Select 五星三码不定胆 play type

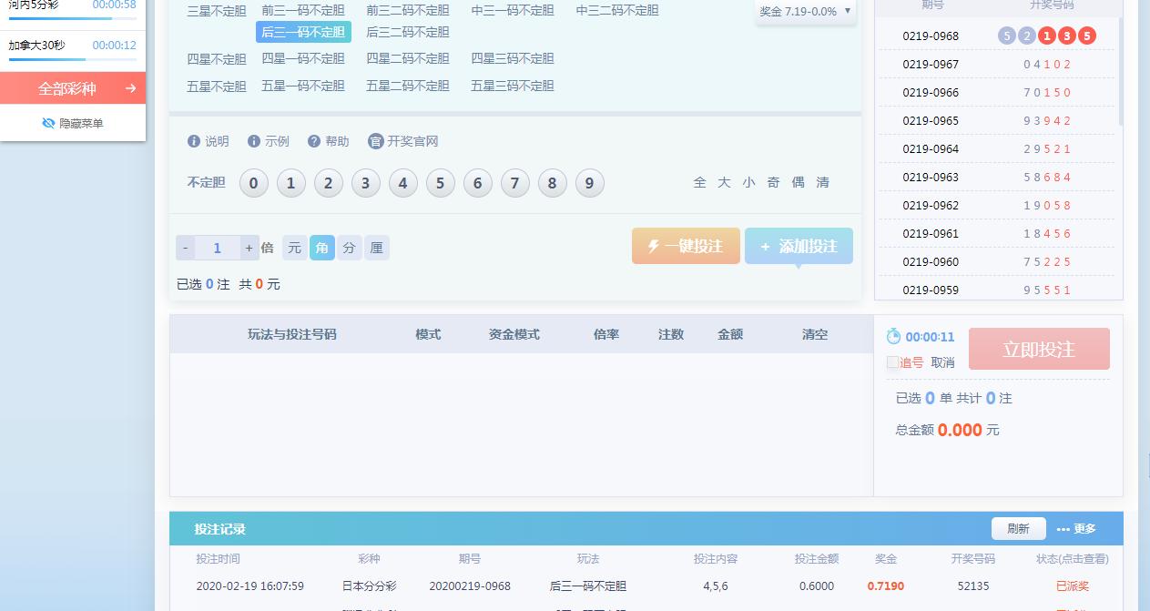click(513, 86)
